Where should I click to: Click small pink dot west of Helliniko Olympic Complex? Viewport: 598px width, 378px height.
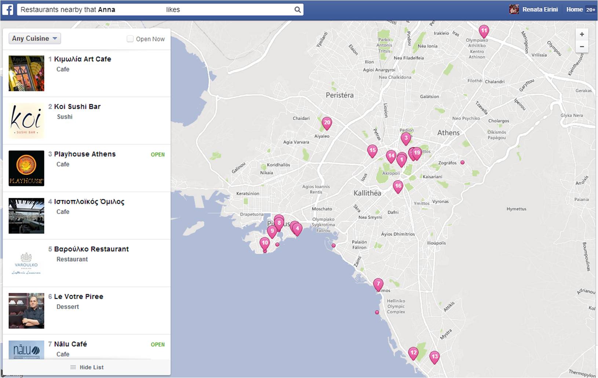[377, 312]
